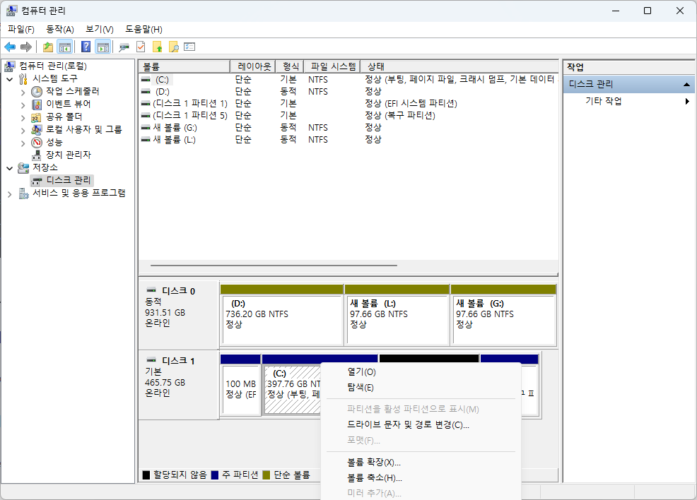Collapse the 시스템 도구 tree node
Image resolution: width=697 pixels, height=500 pixels.
(x=10, y=79)
